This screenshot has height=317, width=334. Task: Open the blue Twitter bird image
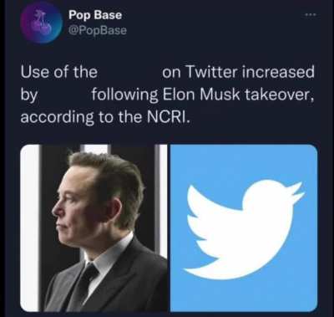pos(244,228)
